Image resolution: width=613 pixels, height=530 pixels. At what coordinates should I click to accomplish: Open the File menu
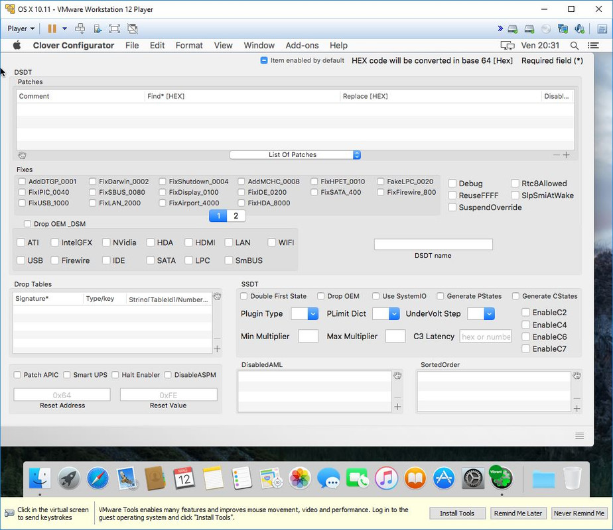[132, 45]
